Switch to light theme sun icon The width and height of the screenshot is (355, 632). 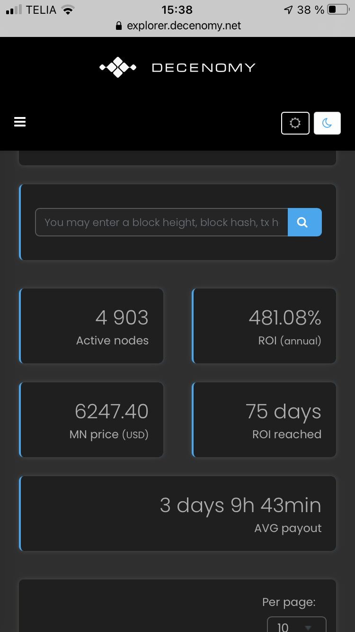pos(295,123)
